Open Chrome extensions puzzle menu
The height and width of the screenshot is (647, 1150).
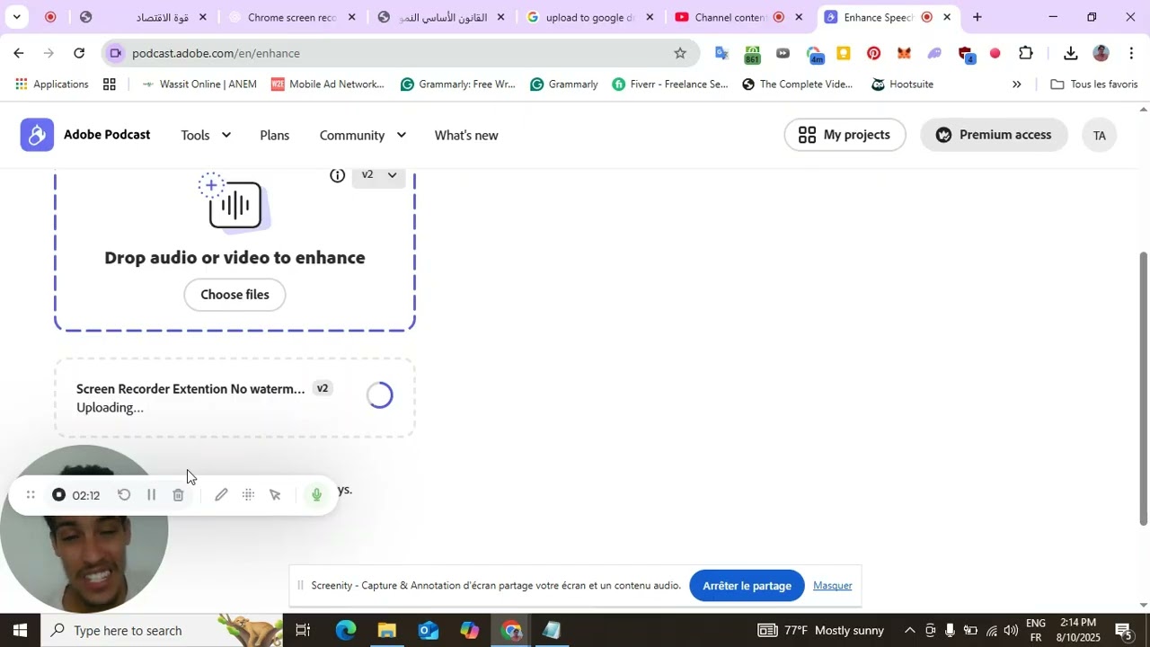pos(1026,53)
